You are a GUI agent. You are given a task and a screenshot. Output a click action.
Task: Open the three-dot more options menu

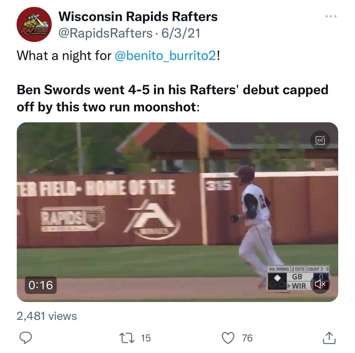click(331, 17)
